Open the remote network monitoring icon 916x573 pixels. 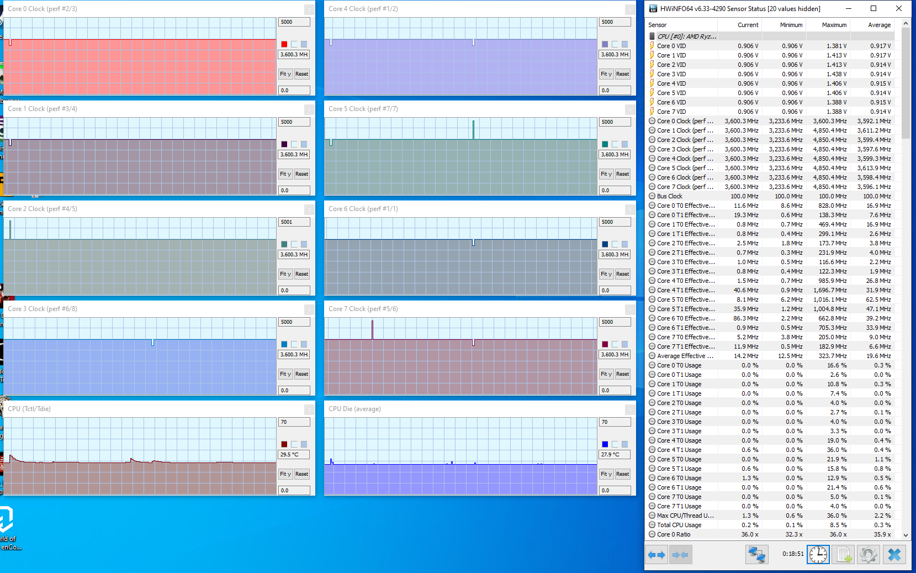point(756,555)
